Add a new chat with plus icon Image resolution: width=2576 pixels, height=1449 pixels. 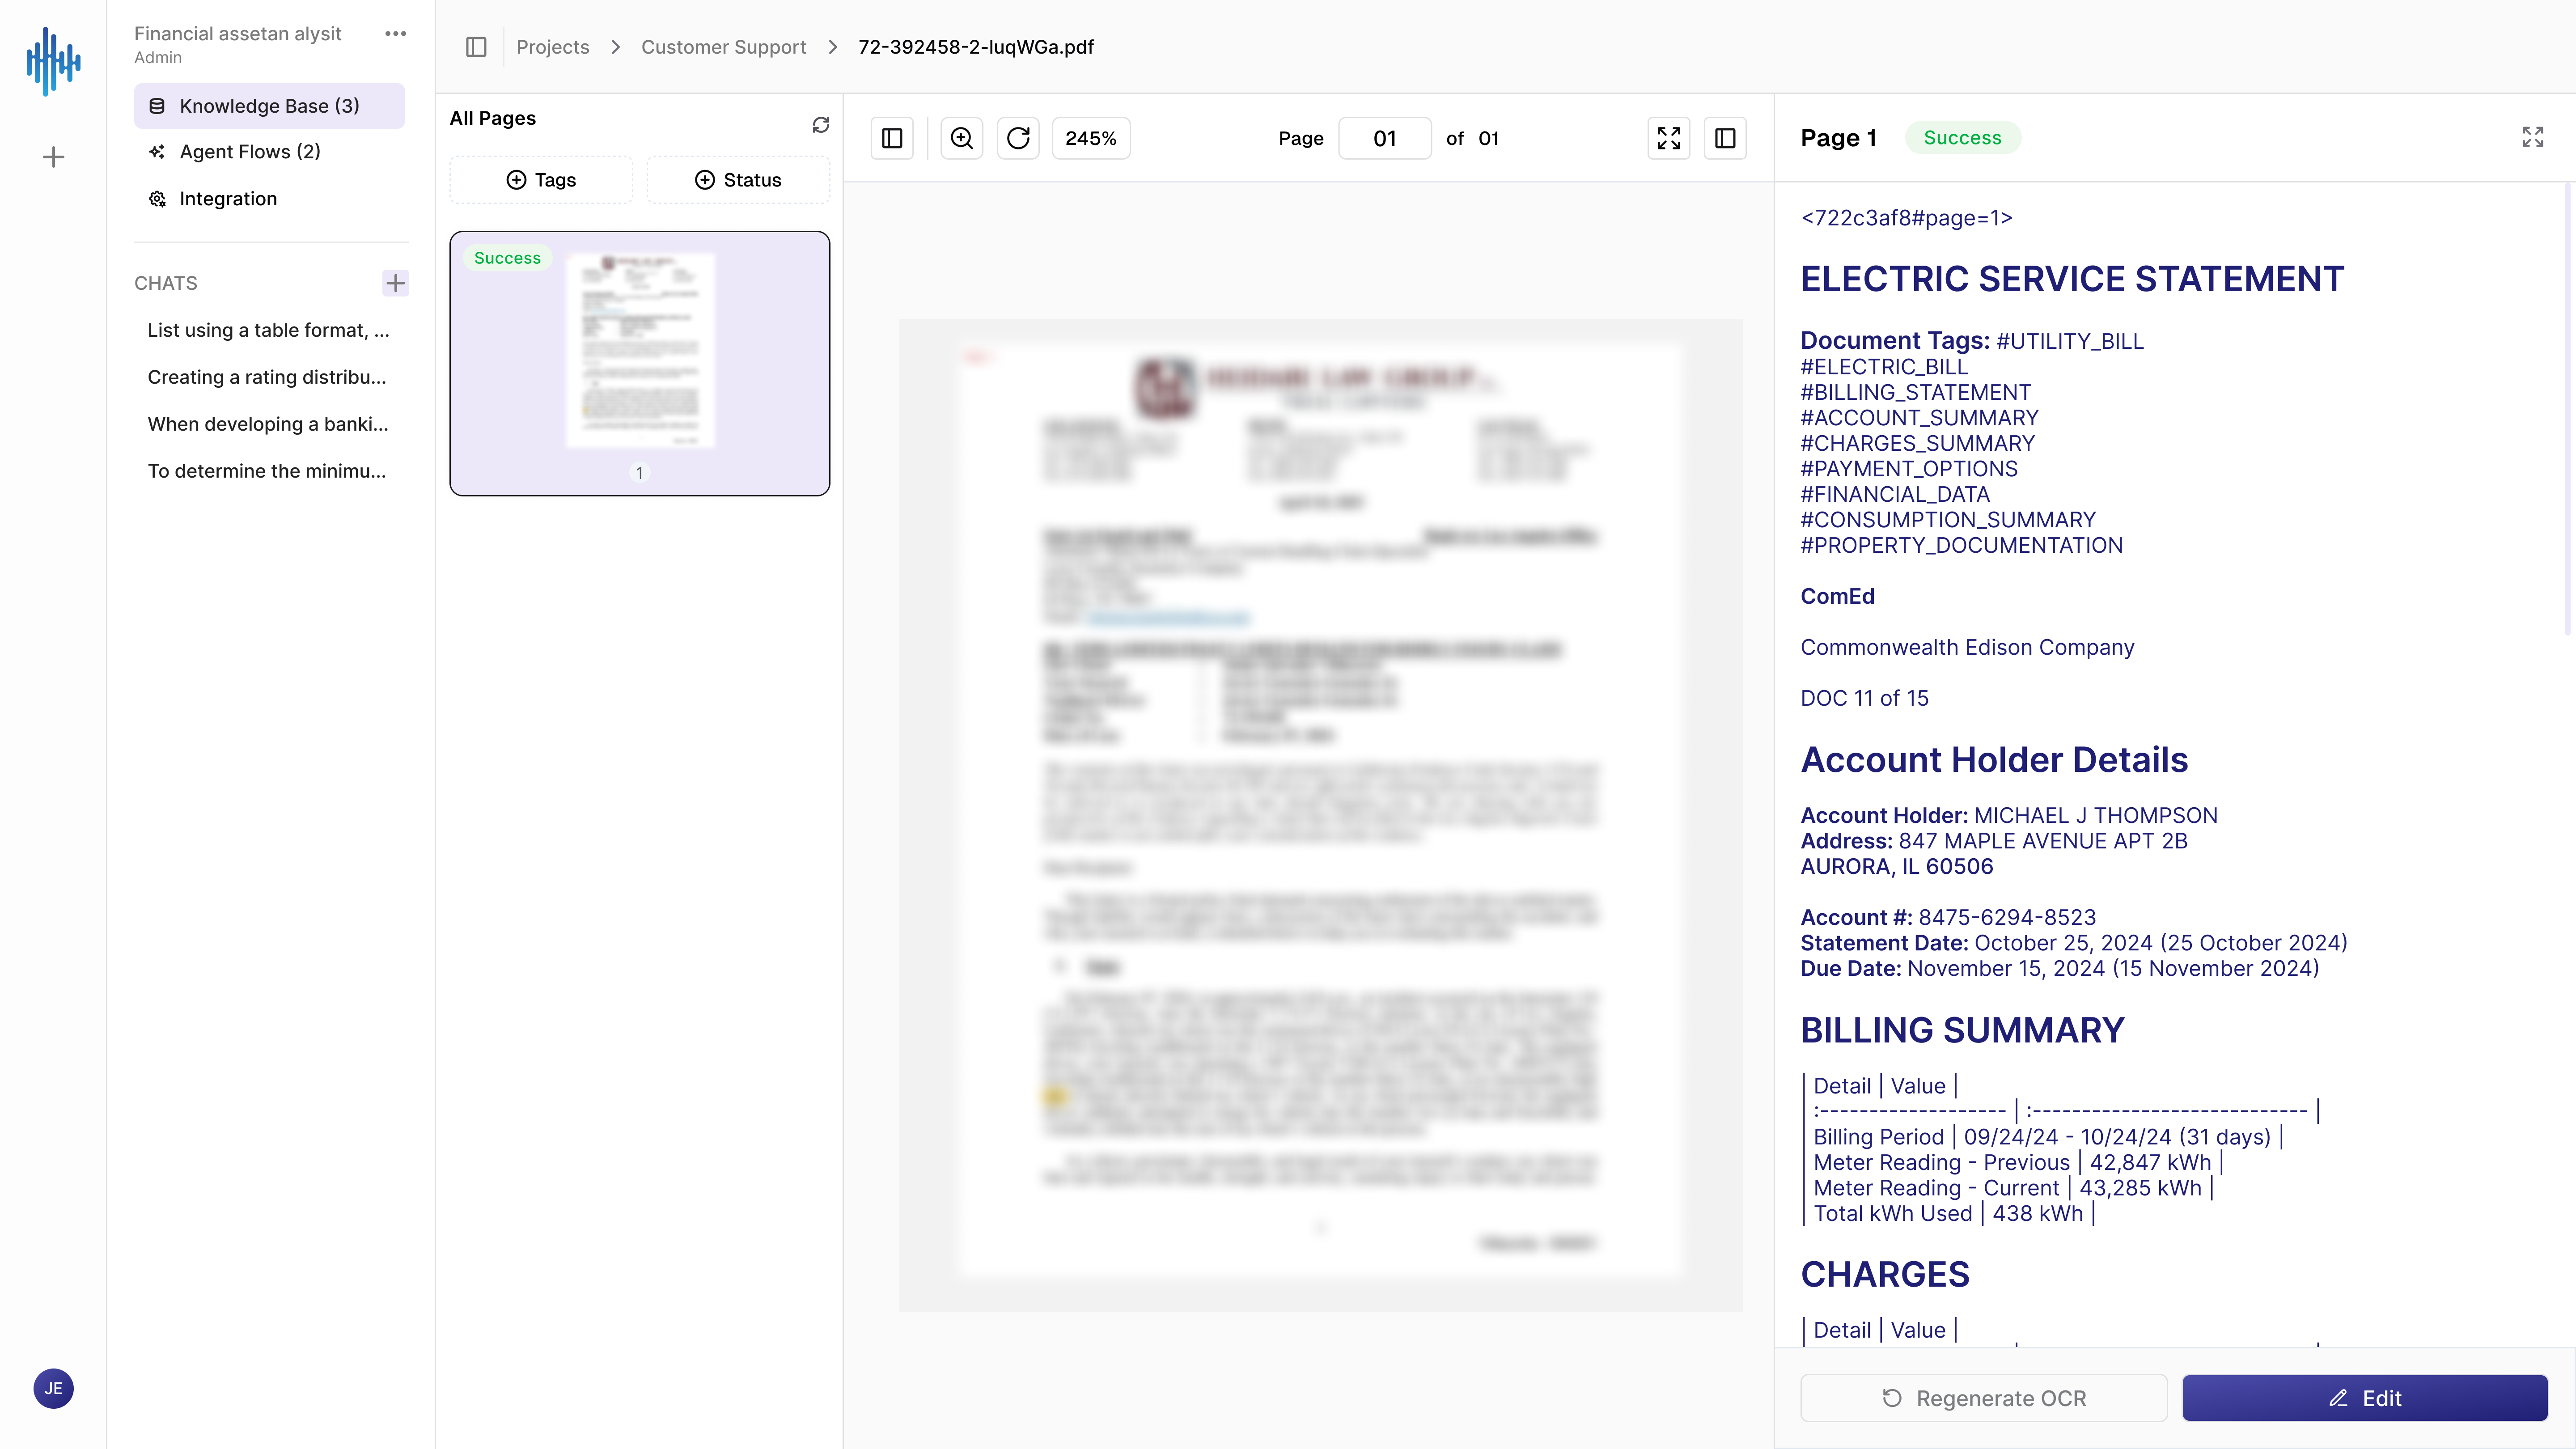point(396,283)
